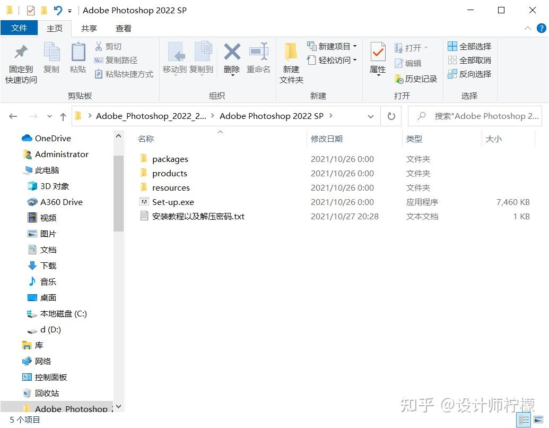Viewport: 549px width, 428px height.
Task: Sort by Type (类型) column header
Action: point(414,139)
